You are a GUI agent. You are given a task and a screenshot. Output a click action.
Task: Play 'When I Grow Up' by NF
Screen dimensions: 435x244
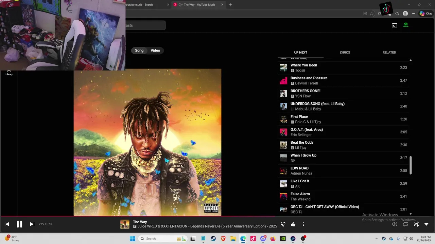pos(343,158)
